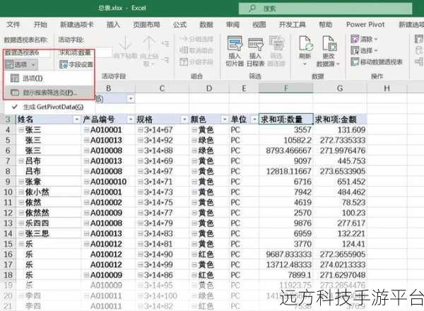Switch to the Developer (开发工具) tab

292,25
